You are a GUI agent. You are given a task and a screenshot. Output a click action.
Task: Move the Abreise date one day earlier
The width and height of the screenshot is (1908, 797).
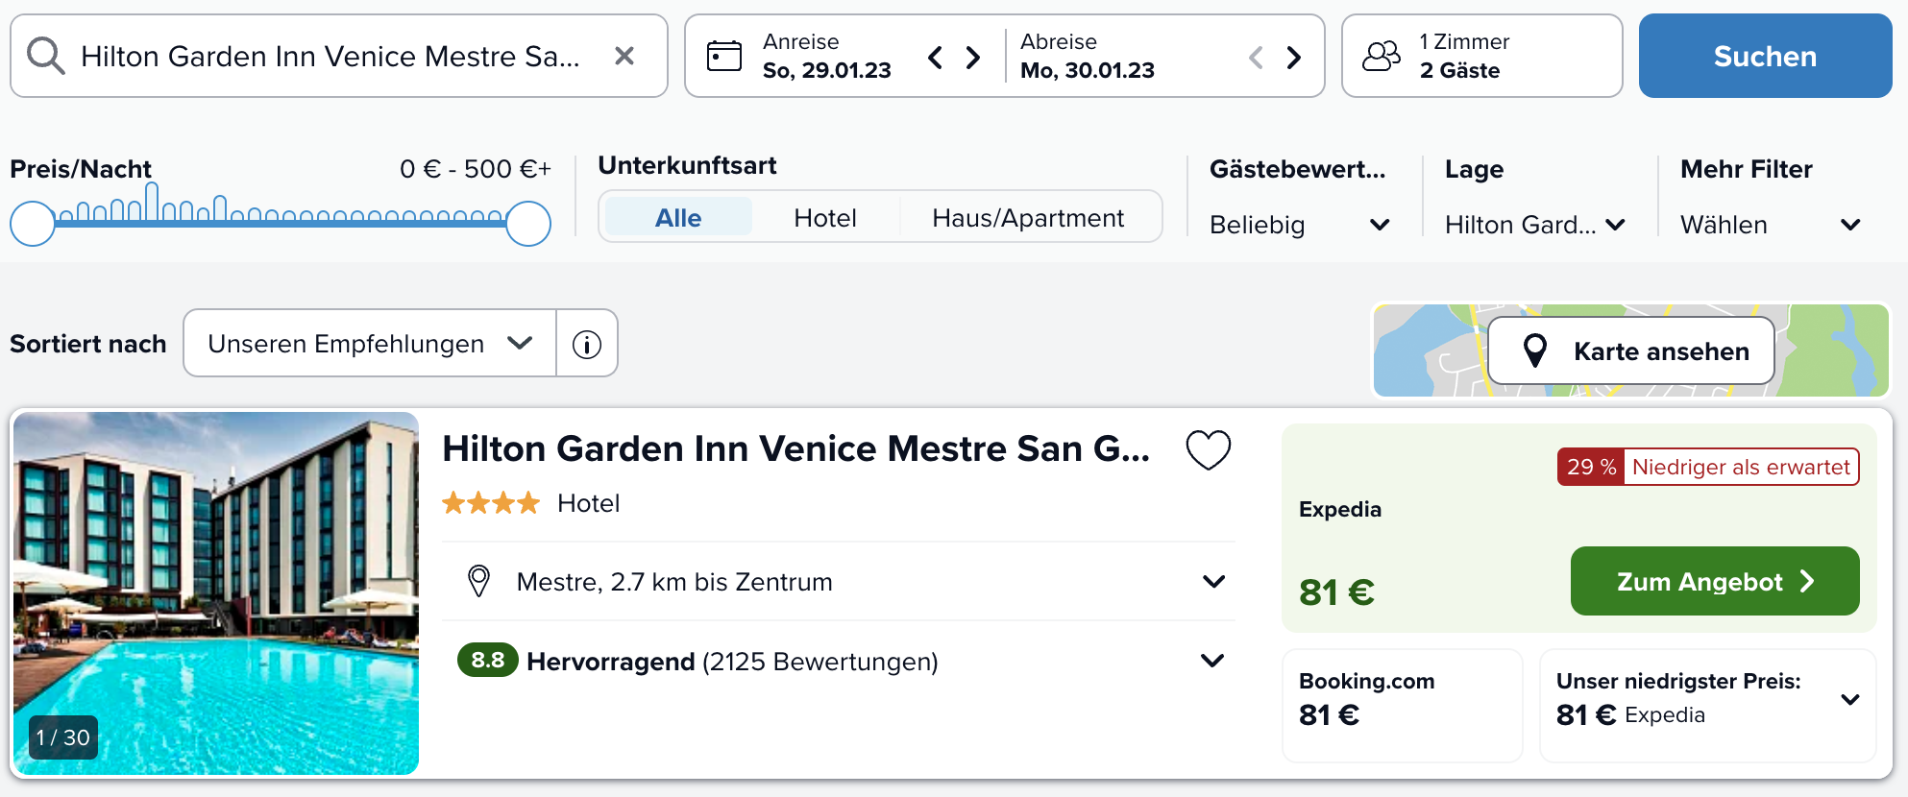tap(1256, 58)
